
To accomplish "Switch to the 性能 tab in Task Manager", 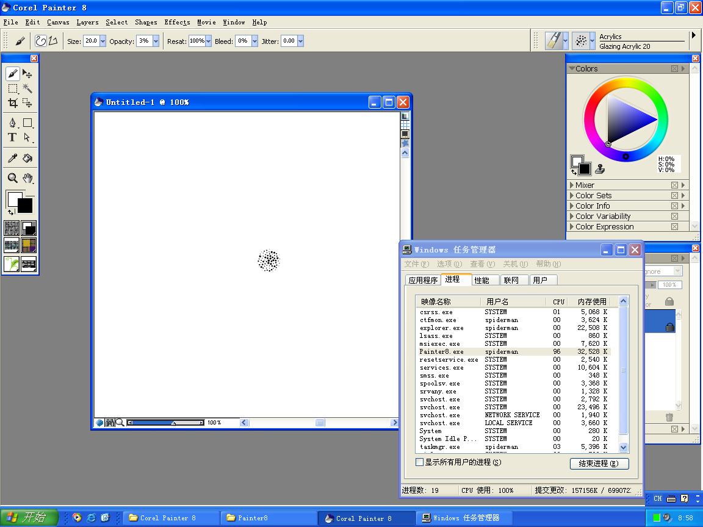I will (482, 280).
